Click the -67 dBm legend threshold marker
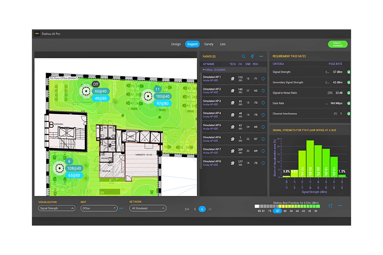 tap(277, 211)
